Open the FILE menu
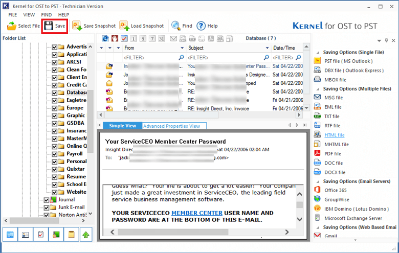The height and width of the screenshot is (253, 399). (x=12, y=15)
